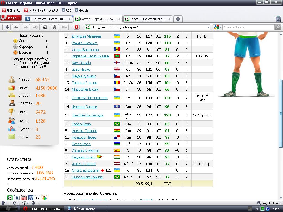Click the RU language indicator in taskbar
The width and height of the screenshot is (283, 212).
(x=250, y=209)
